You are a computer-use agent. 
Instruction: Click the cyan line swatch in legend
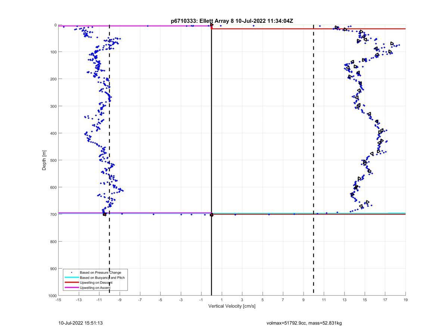pos(71,277)
